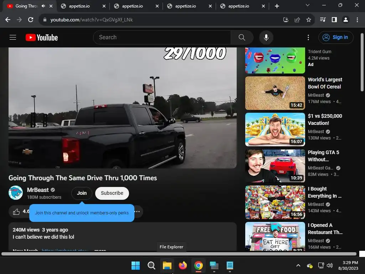This screenshot has width=365, height=274.
Task: Go forward with browser forward arrow
Action: (19, 20)
